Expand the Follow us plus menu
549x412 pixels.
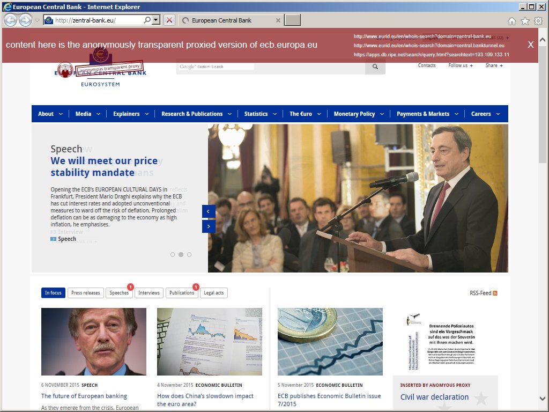coord(461,65)
